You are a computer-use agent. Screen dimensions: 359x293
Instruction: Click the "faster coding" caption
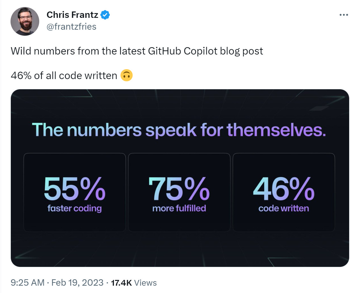pyautogui.click(x=74, y=209)
